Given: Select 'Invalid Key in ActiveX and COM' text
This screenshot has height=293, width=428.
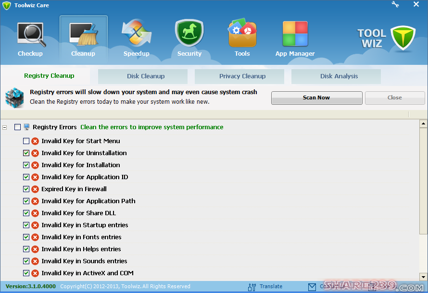Looking at the screenshot, I should pos(88,273).
